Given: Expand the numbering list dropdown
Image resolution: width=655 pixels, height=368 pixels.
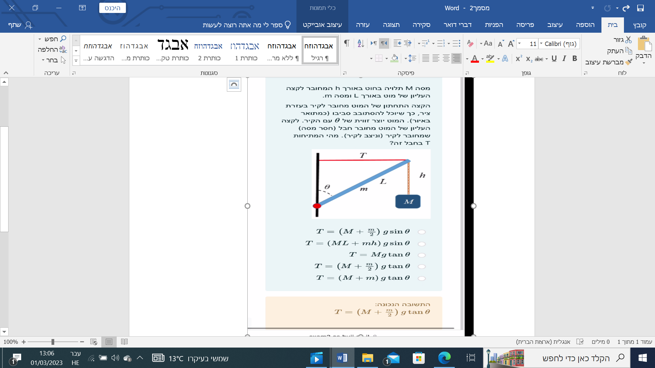Looking at the screenshot, I should (434, 44).
